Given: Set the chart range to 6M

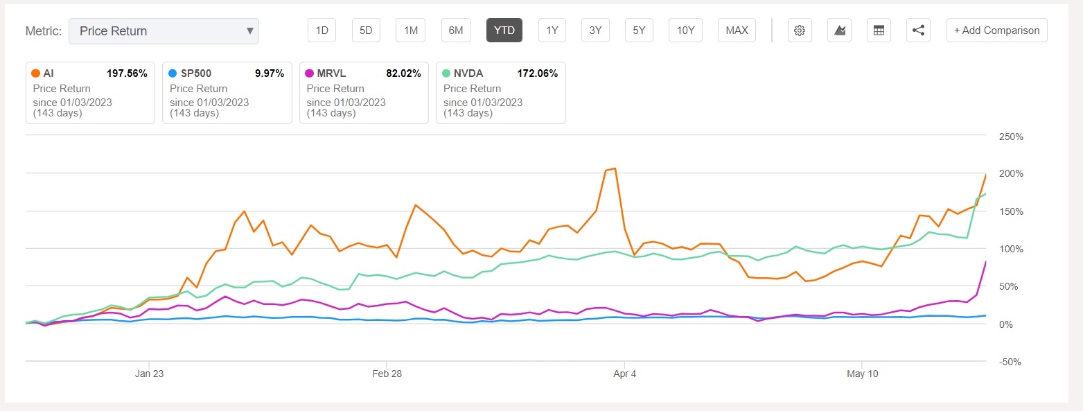Looking at the screenshot, I should point(455,30).
